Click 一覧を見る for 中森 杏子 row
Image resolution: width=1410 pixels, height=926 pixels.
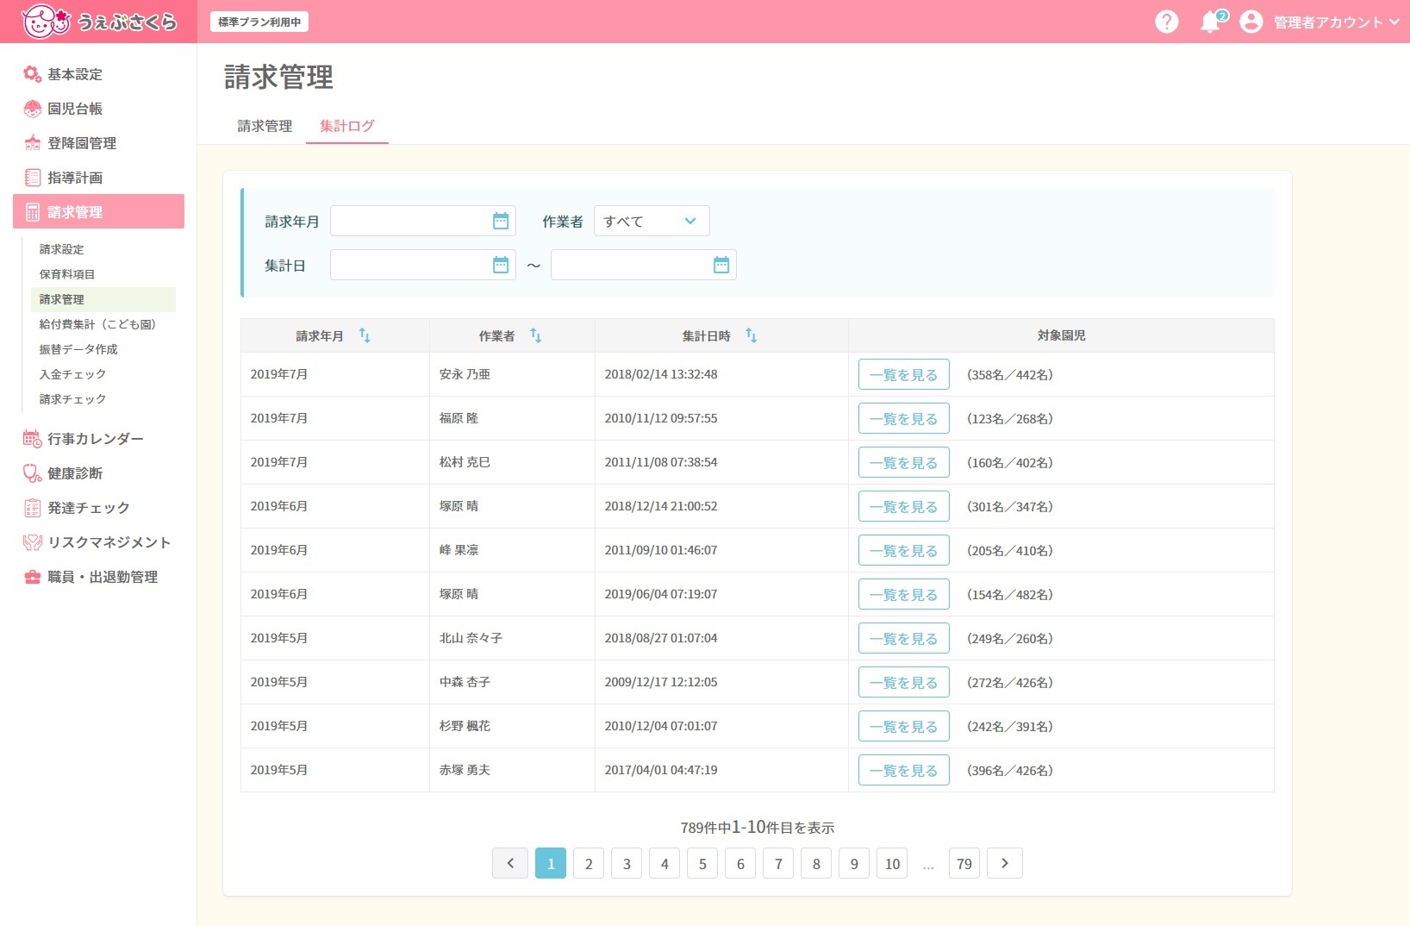pos(904,682)
